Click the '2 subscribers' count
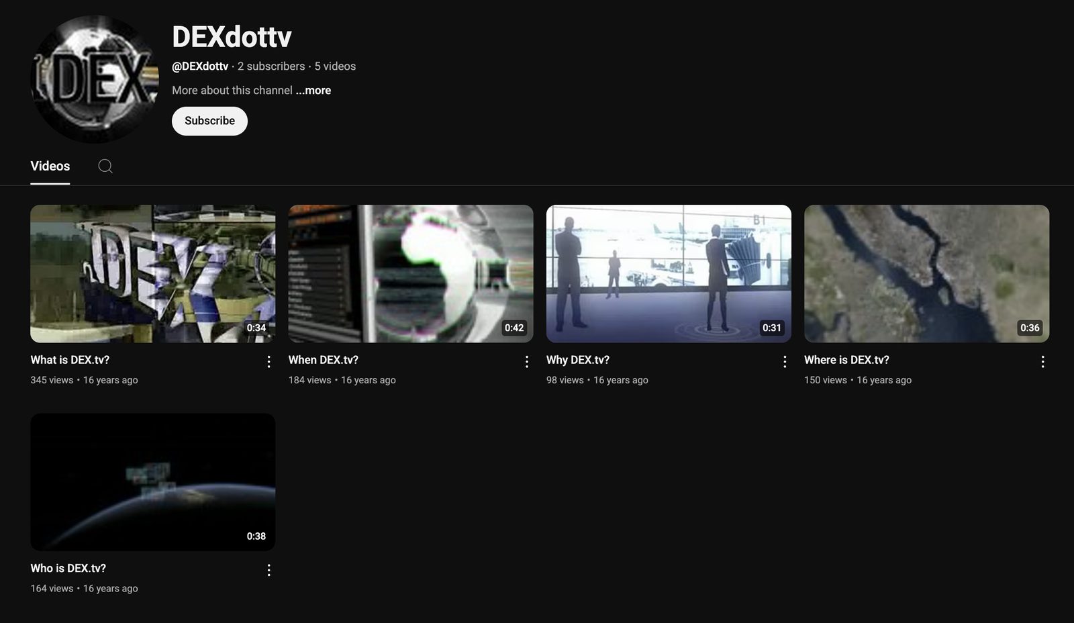1074x623 pixels. point(271,66)
